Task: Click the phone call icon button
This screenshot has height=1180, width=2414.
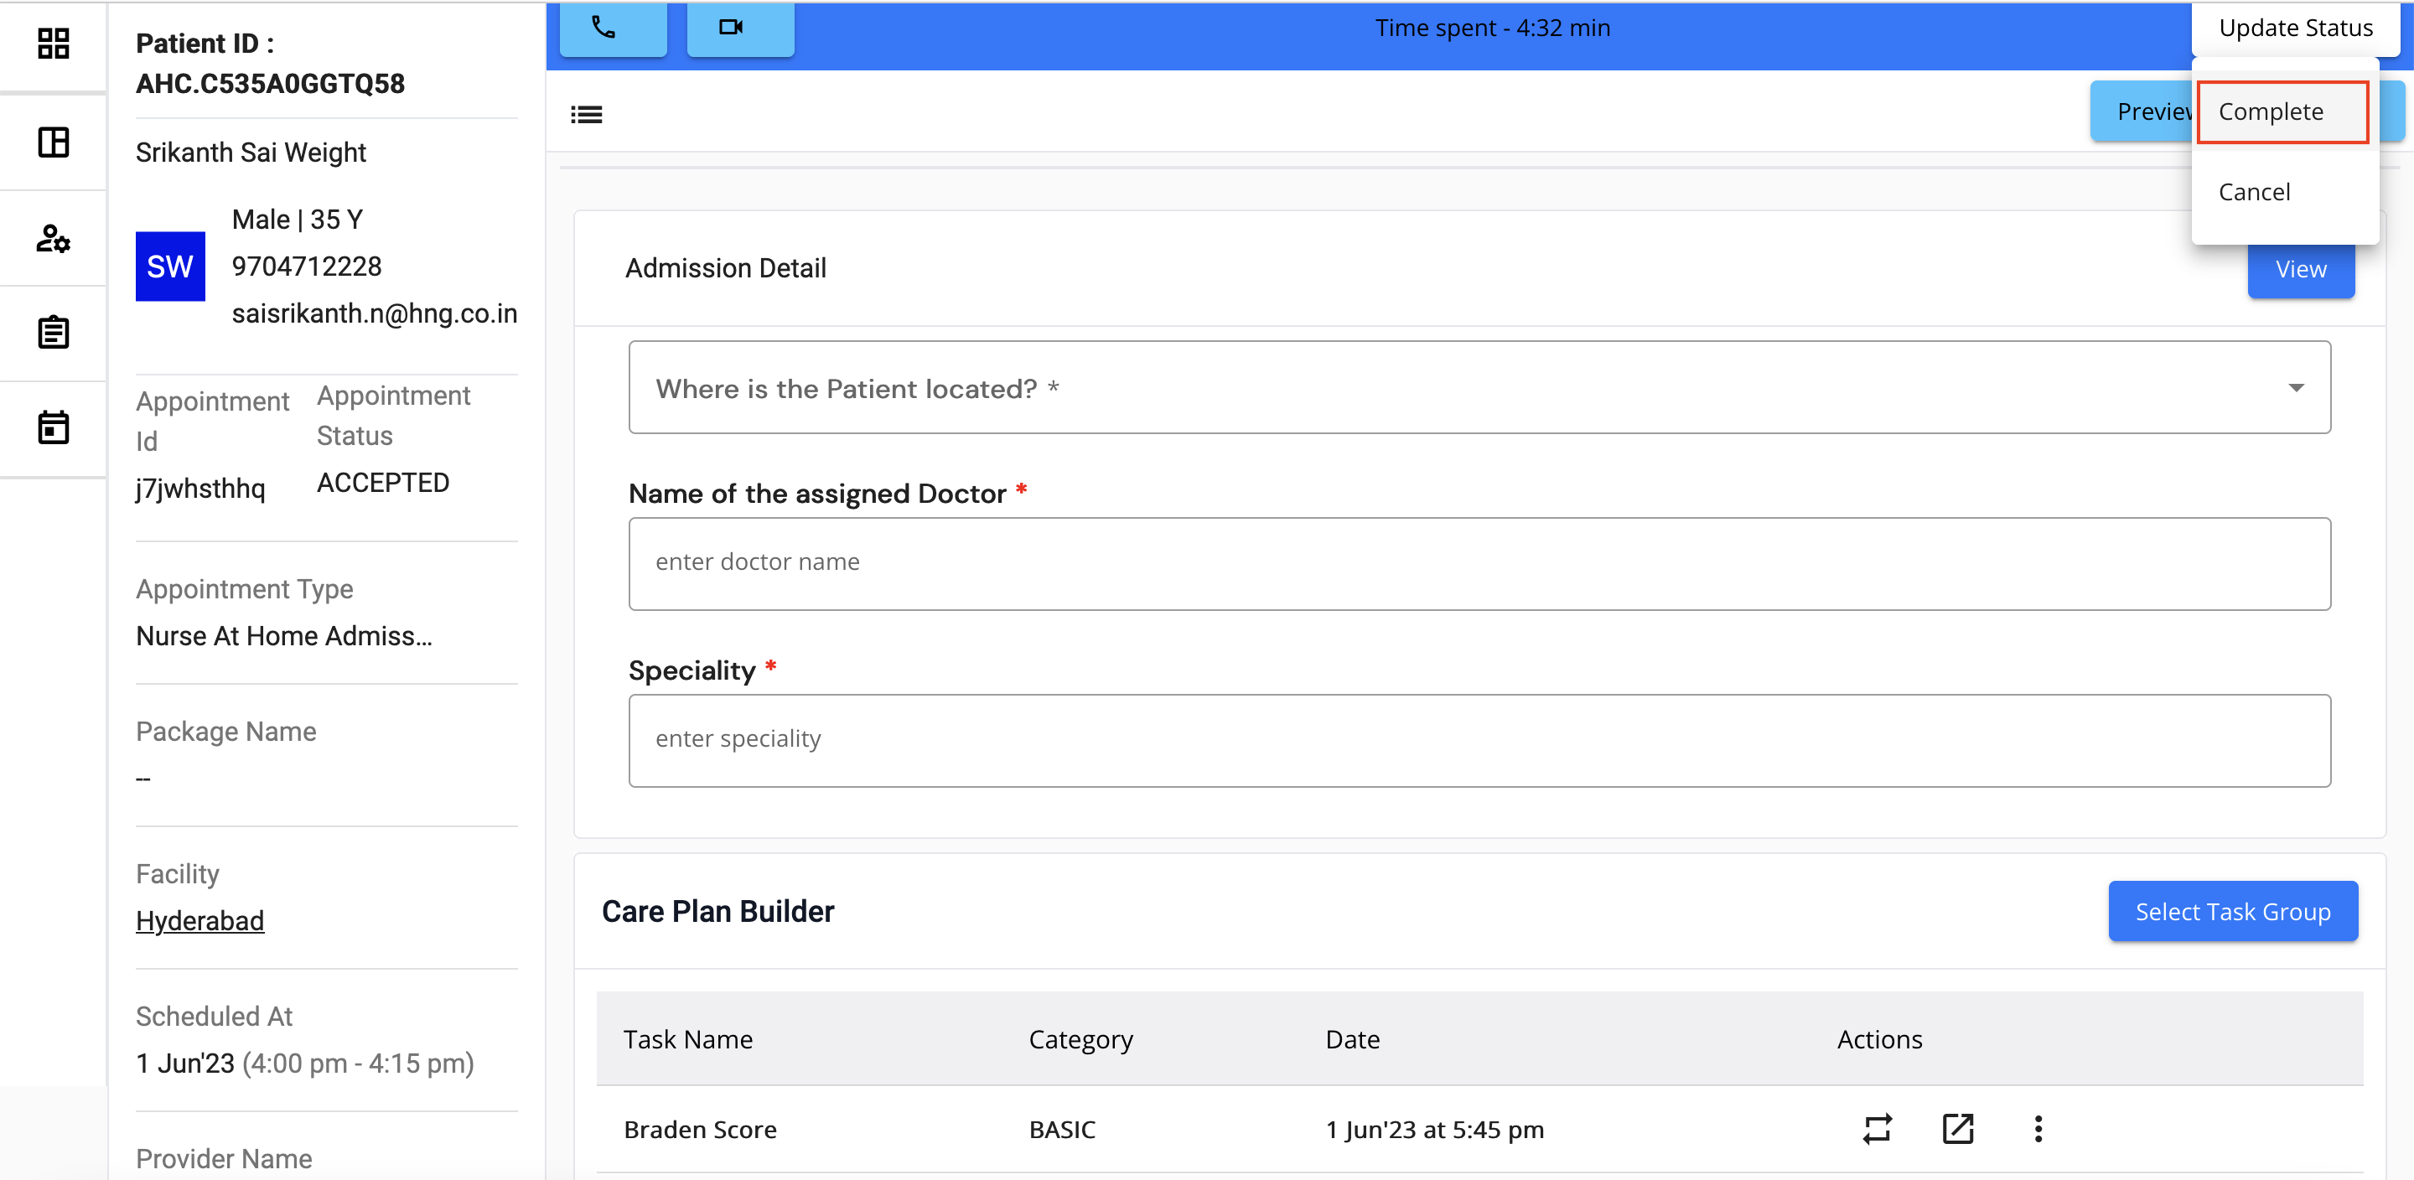Action: [x=613, y=28]
